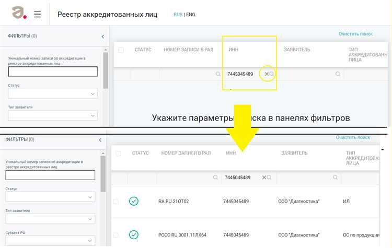The image size is (392, 248).
Task: Click ТИП АККРЕДИТОВАННОГО ЛИЦА header in results table
Action: tap(363, 158)
